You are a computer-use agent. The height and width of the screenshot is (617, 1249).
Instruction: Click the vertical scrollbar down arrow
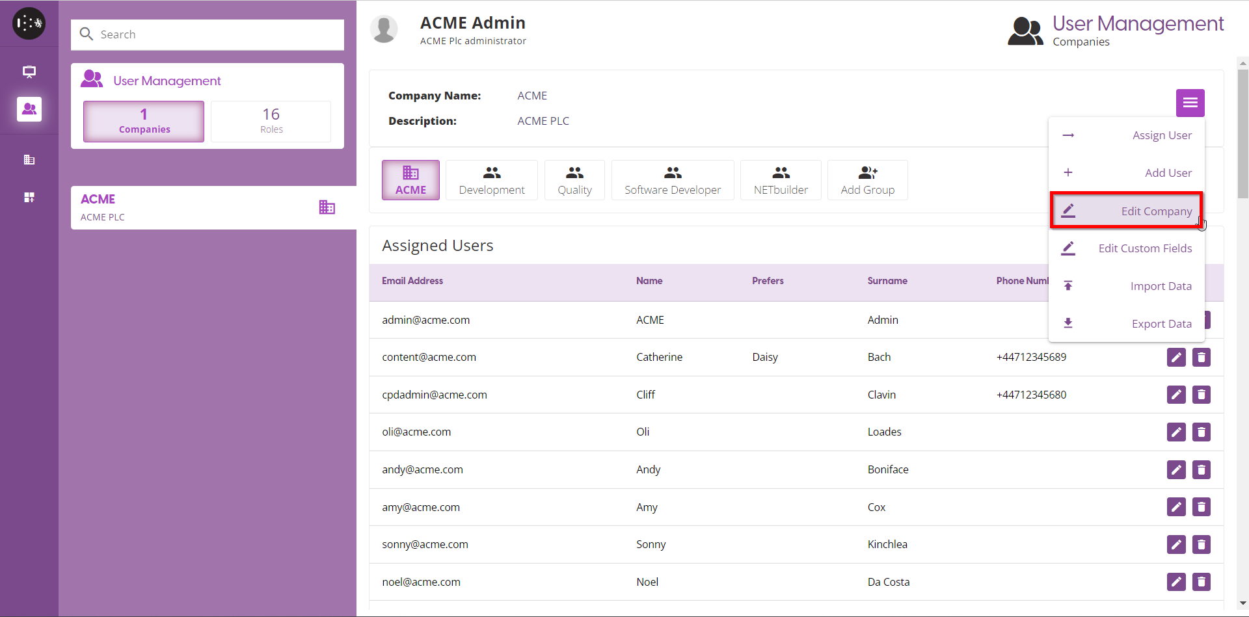point(1243,603)
